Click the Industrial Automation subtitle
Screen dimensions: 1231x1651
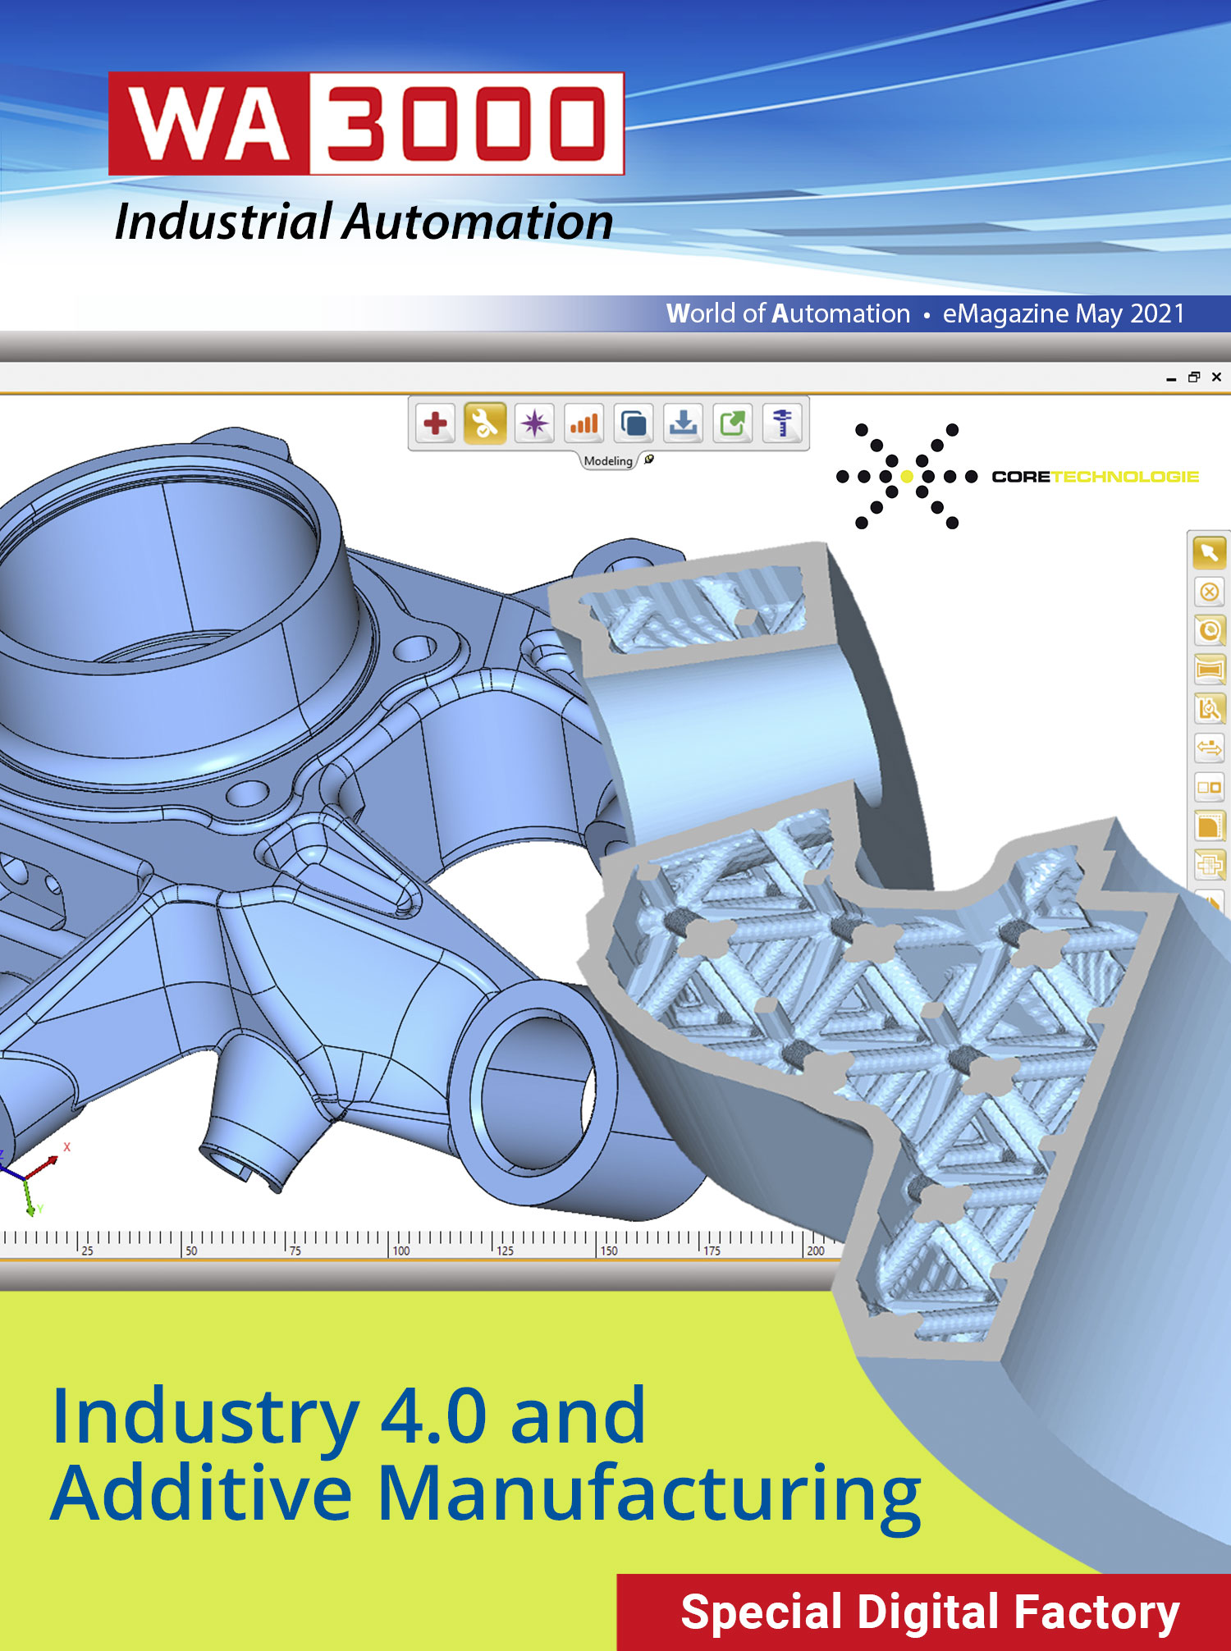(x=364, y=222)
